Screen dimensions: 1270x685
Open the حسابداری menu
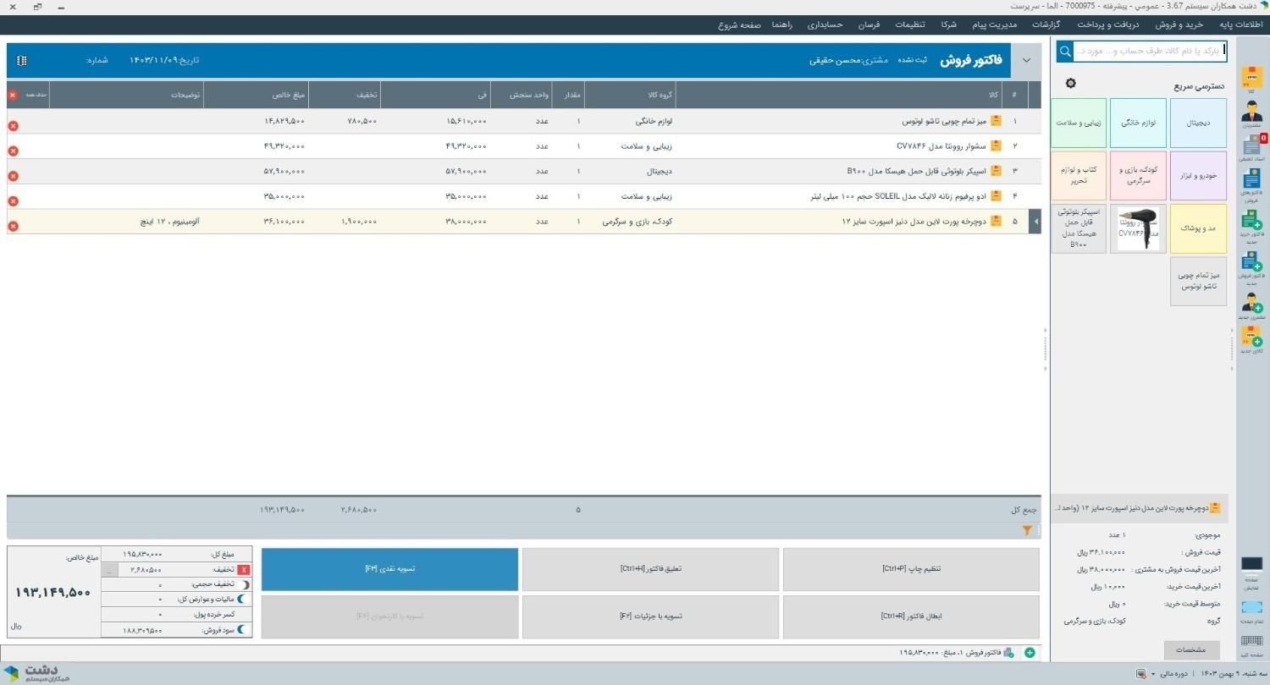[x=825, y=25]
